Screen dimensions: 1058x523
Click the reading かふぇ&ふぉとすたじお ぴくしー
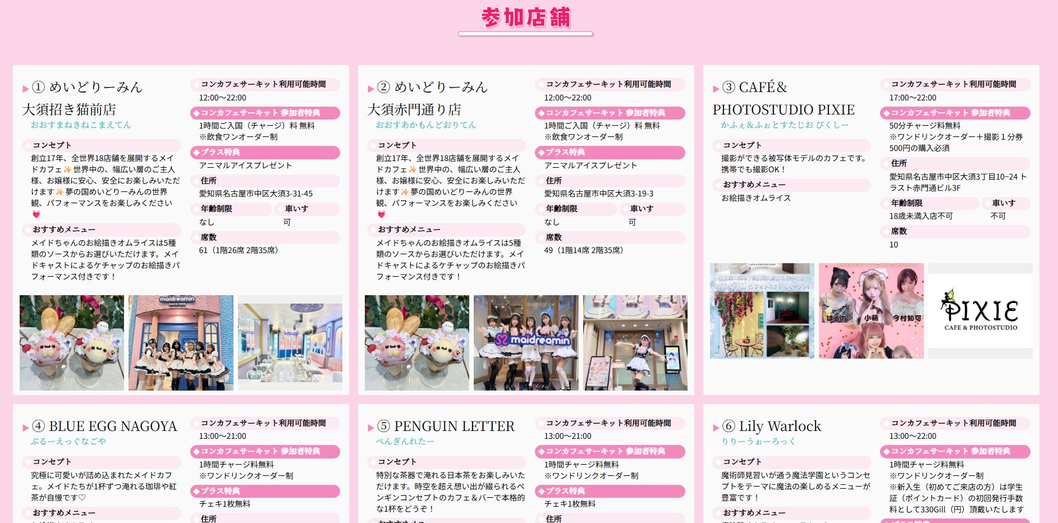click(x=785, y=125)
